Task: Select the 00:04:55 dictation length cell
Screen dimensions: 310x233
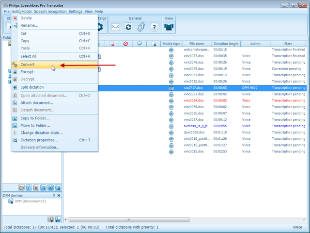Action: click(x=220, y=126)
